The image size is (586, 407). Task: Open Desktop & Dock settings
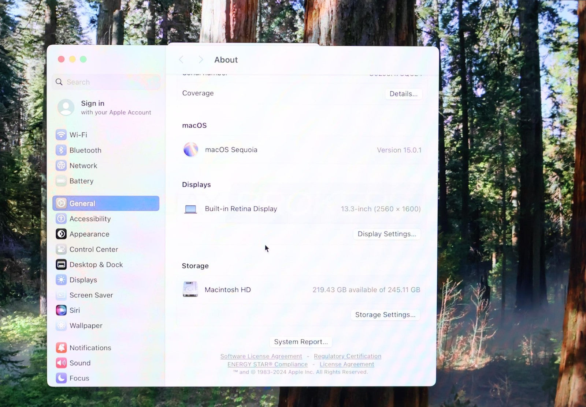[x=96, y=265]
